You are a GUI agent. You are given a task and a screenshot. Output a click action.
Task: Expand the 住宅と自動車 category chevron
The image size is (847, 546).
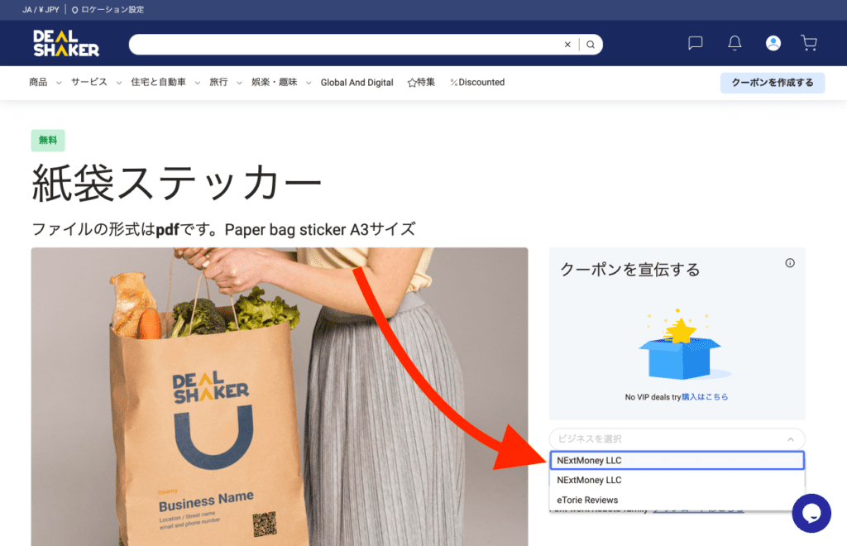[x=197, y=83]
